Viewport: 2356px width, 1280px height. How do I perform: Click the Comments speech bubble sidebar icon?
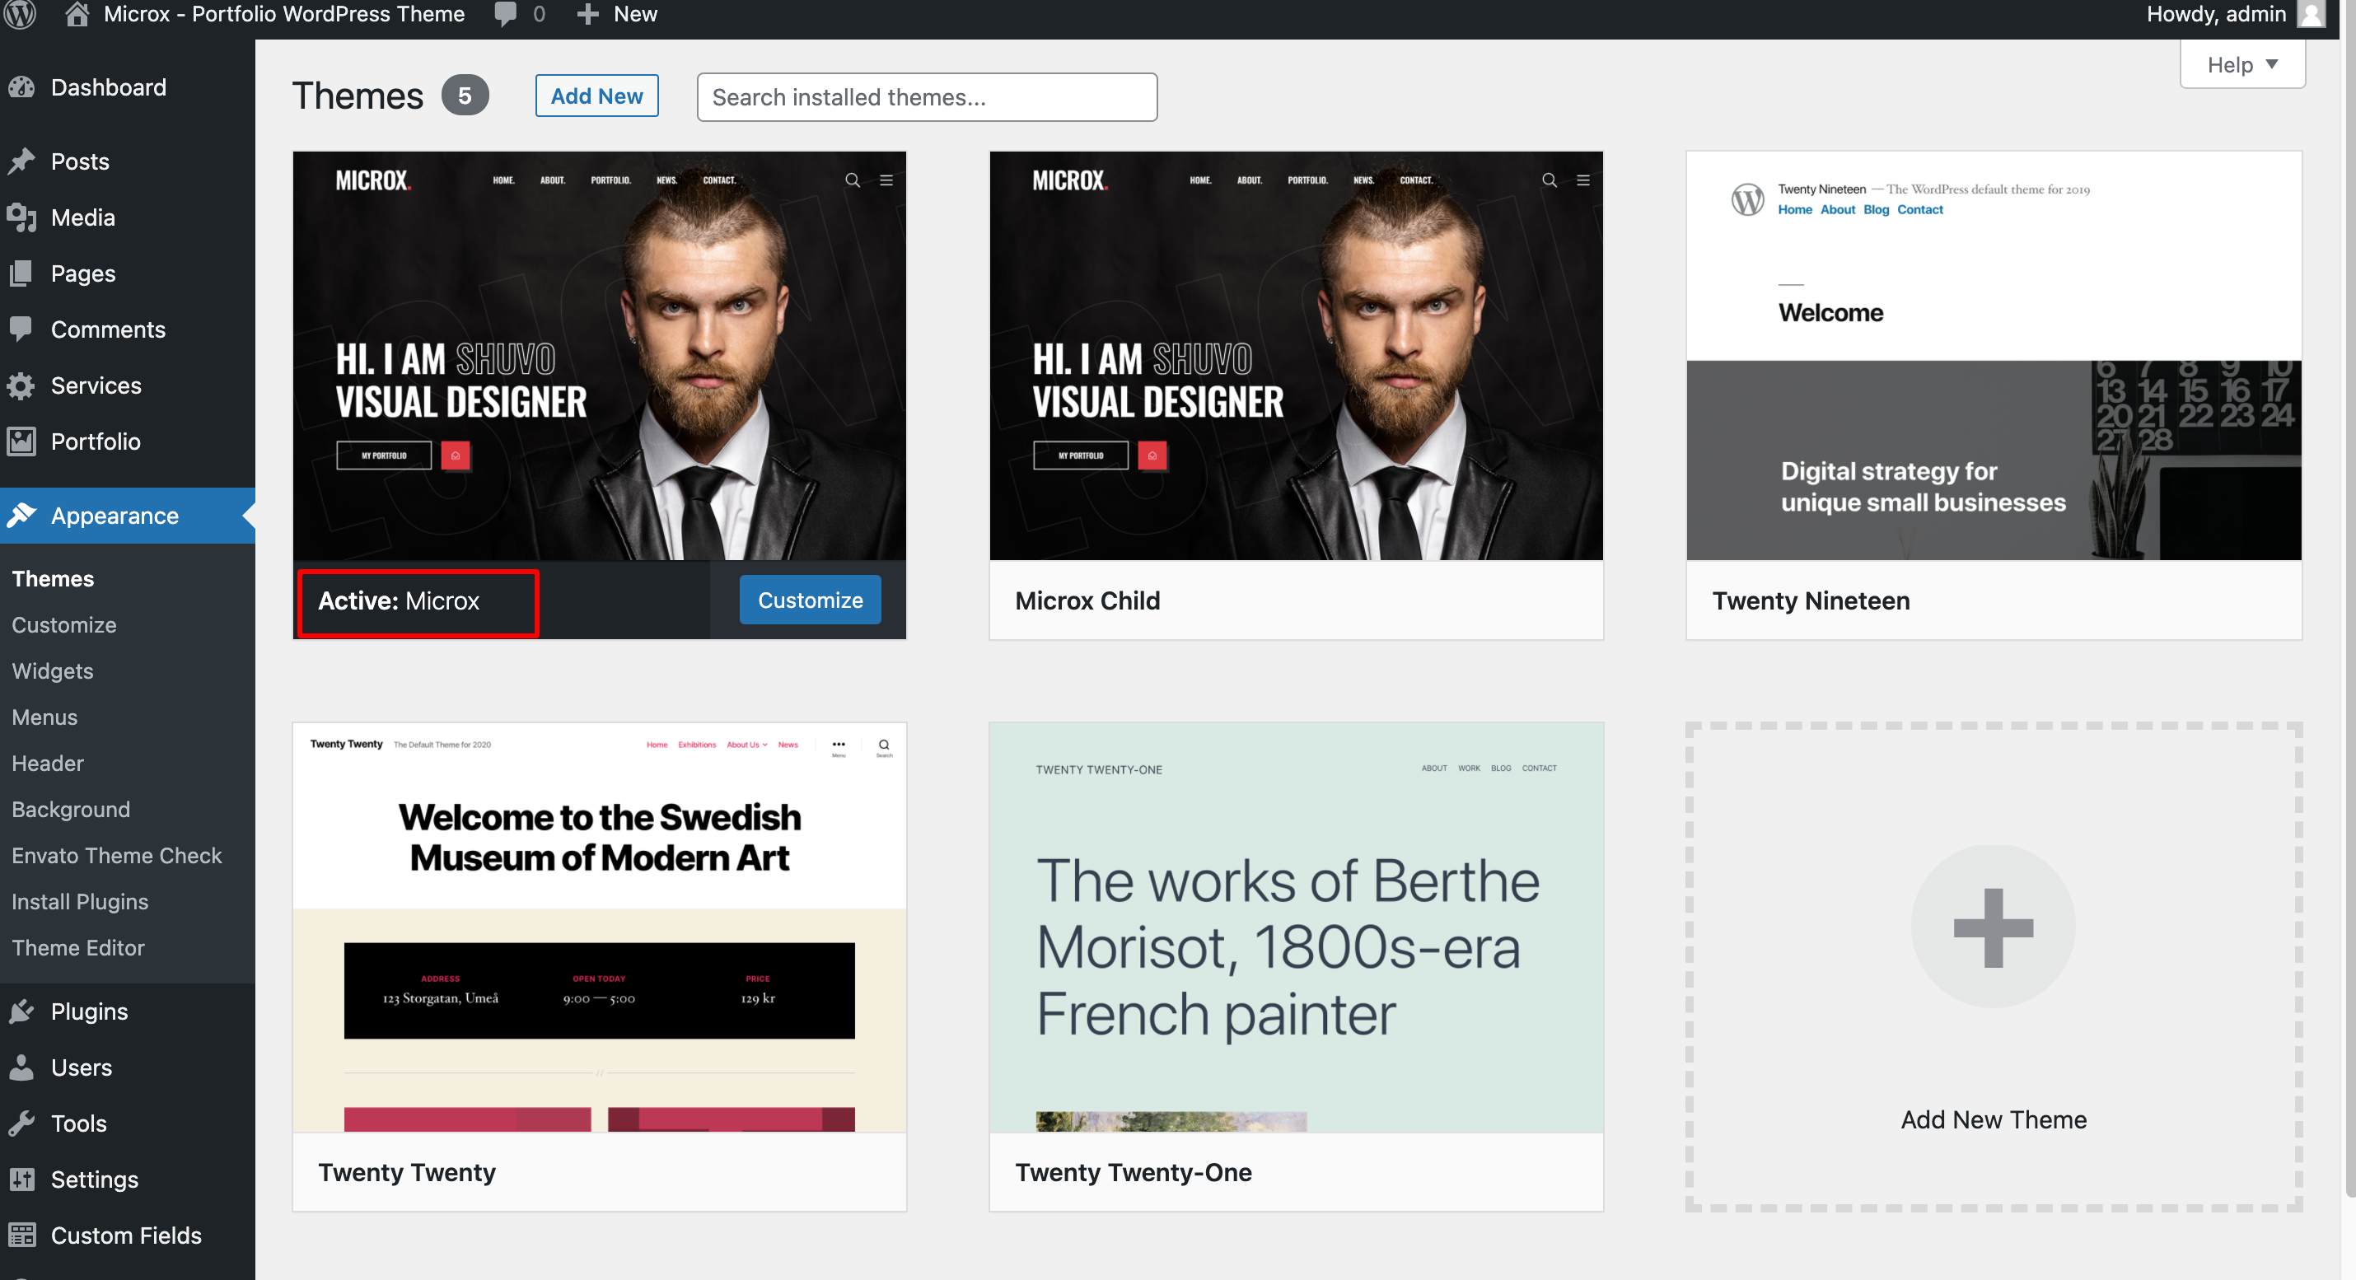click(21, 329)
